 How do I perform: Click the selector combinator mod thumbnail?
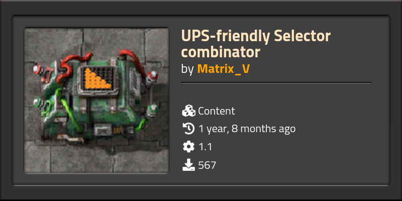(x=96, y=100)
